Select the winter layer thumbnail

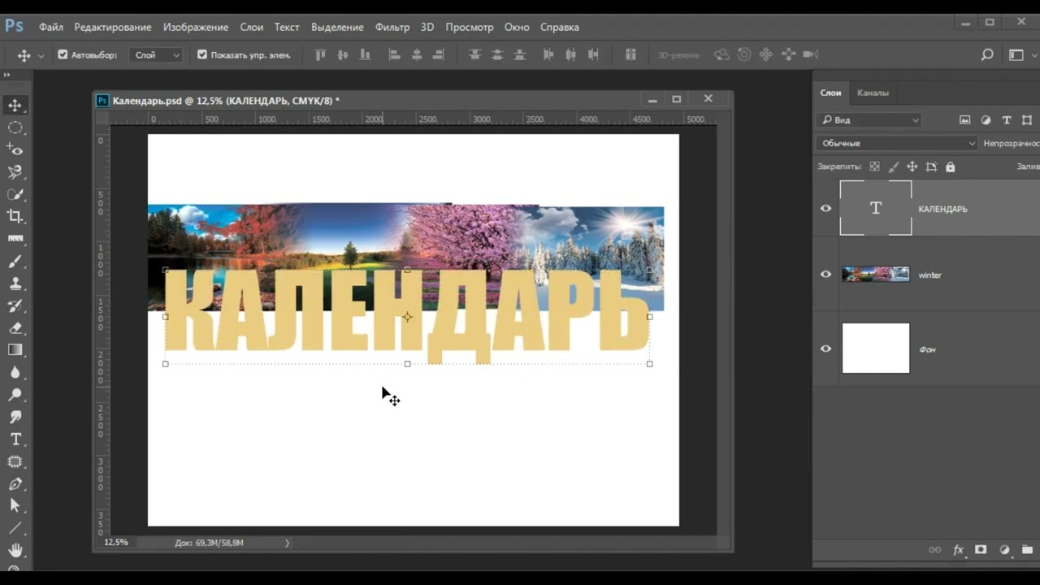876,275
